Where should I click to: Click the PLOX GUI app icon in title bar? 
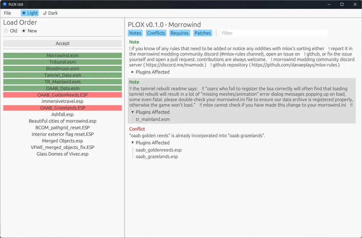[x=4, y=4]
